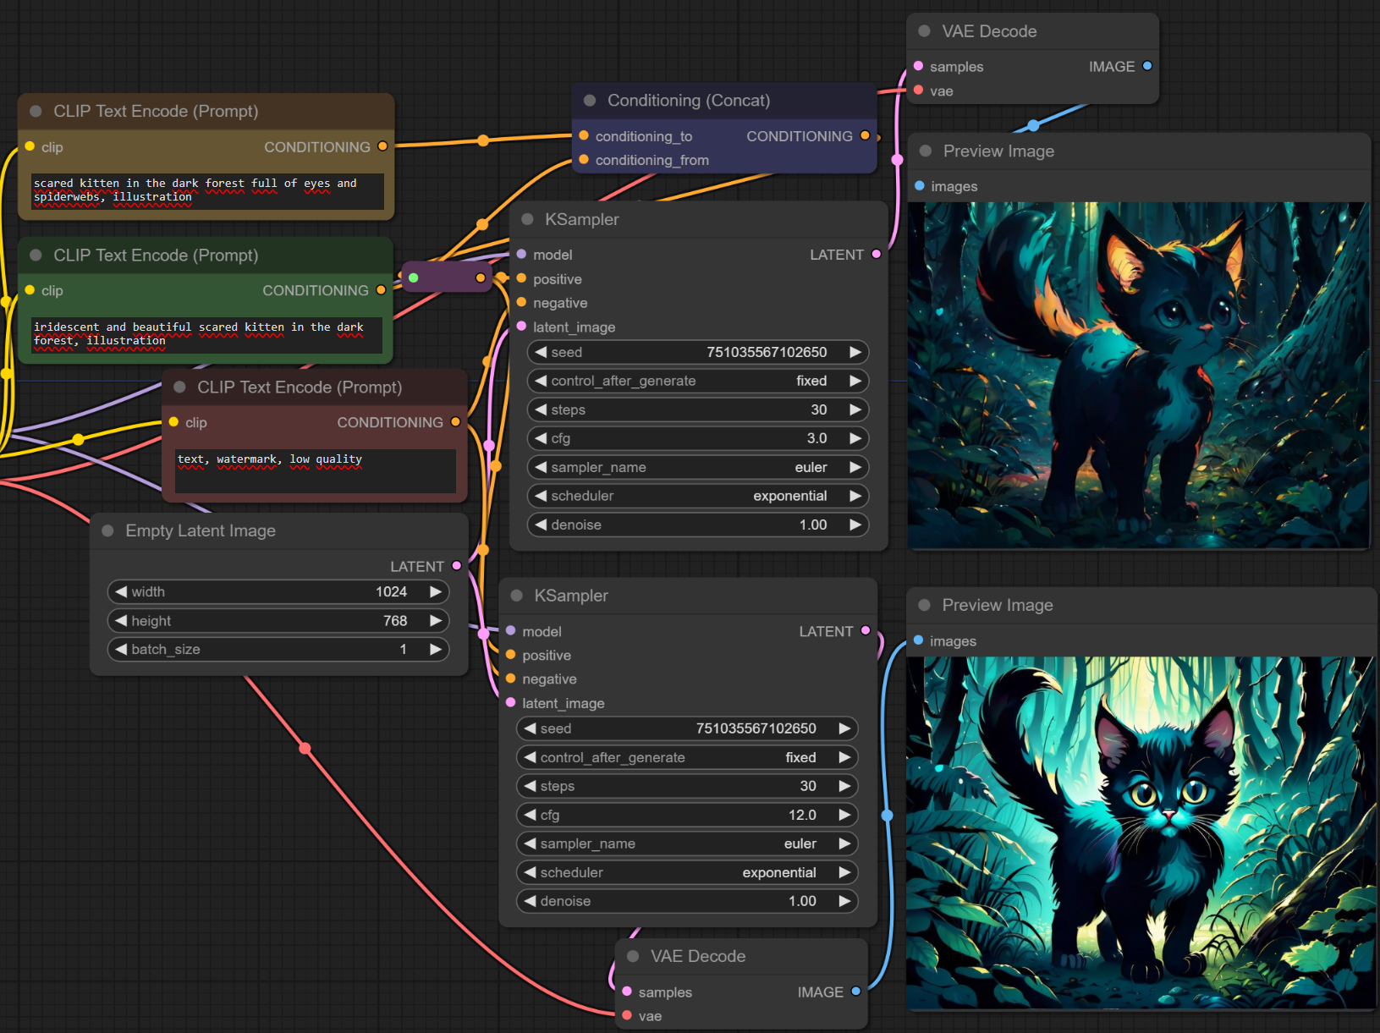Click the upper kitten preview image

(x=1137, y=375)
